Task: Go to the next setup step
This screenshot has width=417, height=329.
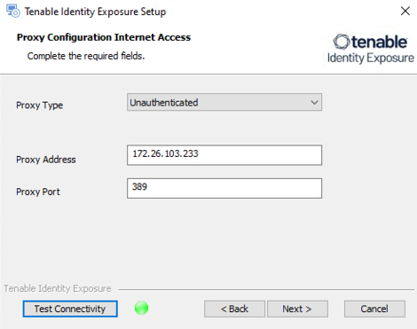Action: [297, 309]
